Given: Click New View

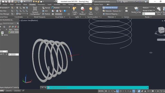Looking at the screenshot, I should tap(3, 11).
